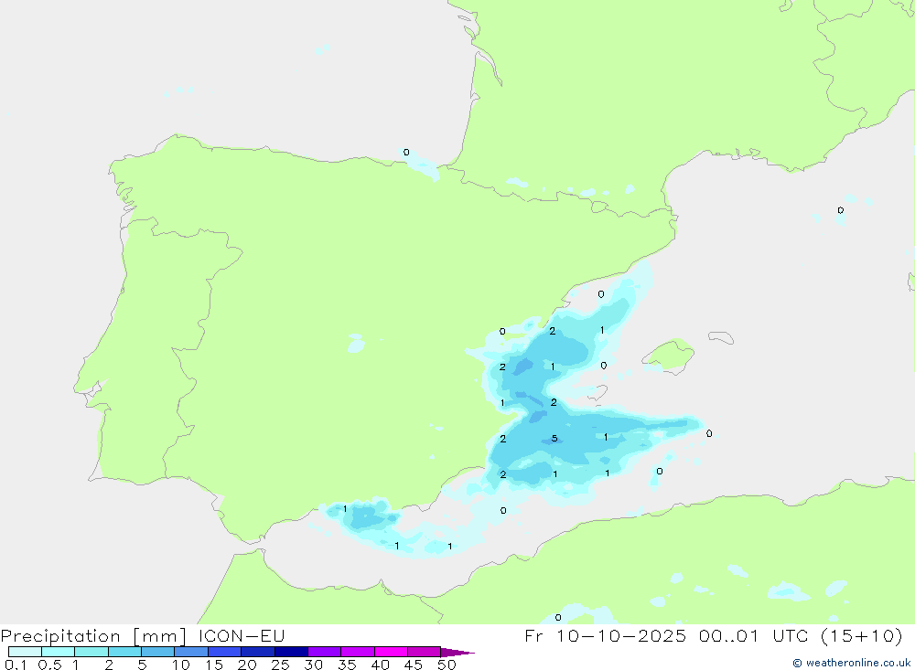Screen dimensions: 915x670
Task: Select the 15–20 mm legend swatch
Action: 225,652
